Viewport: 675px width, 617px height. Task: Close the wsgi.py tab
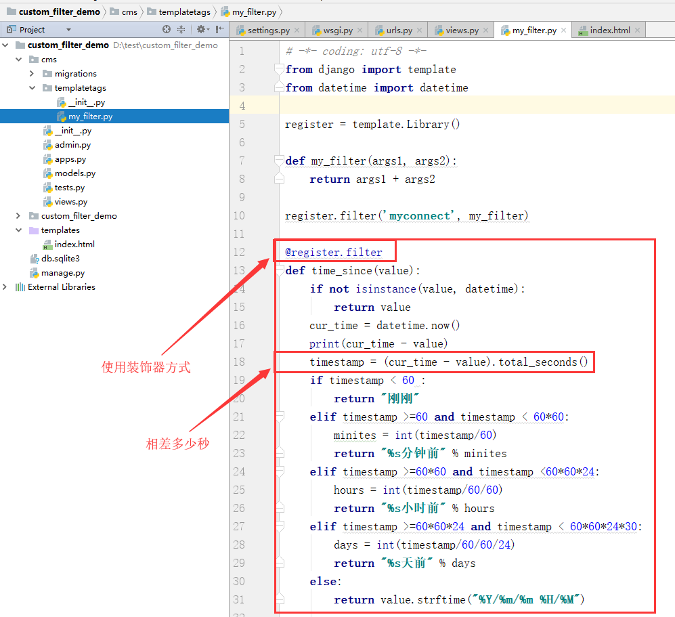click(360, 30)
